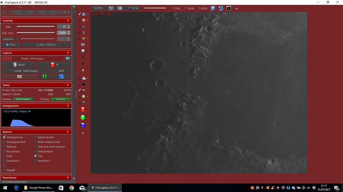Click the plus icon in top toolbar

236,8
